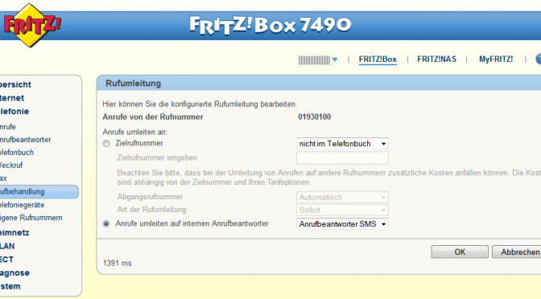Click the Rufumleitung panel heading
The width and height of the screenshot is (541, 299).
pyautogui.click(x=133, y=84)
